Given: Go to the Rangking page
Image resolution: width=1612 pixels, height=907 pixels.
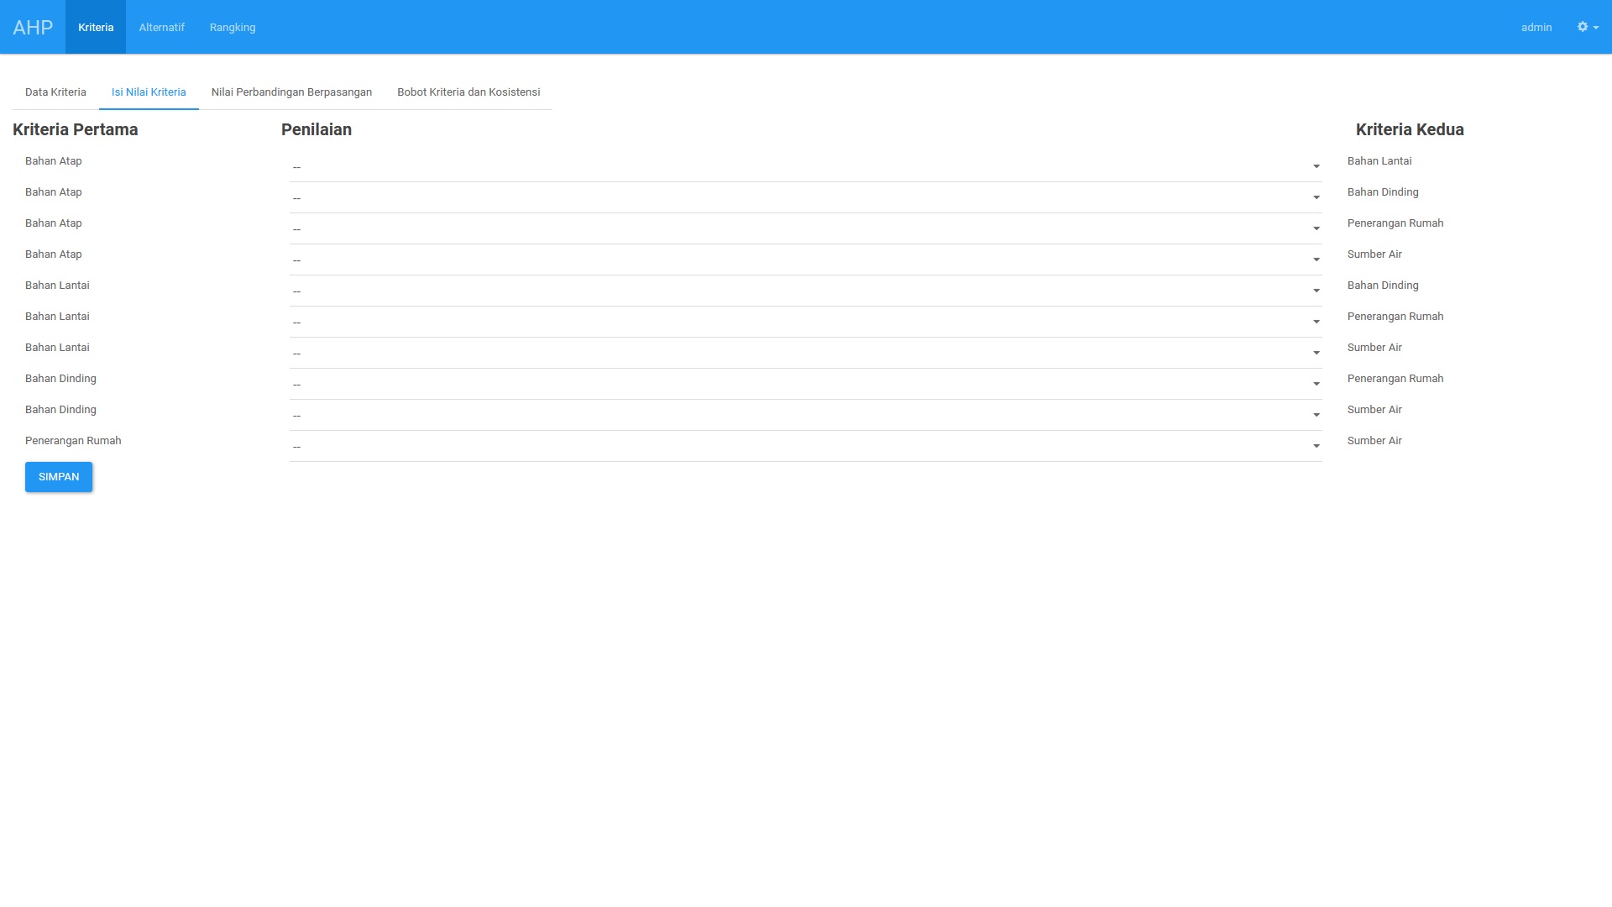Looking at the screenshot, I should click(x=233, y=27).
